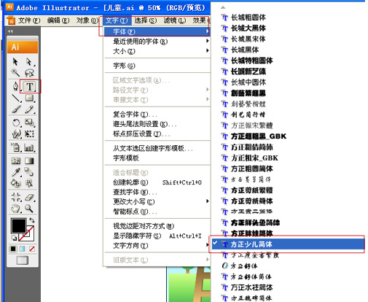Reset default fill and stroke icon
This screenshot has width=368, height=302.
coord(14,238)
